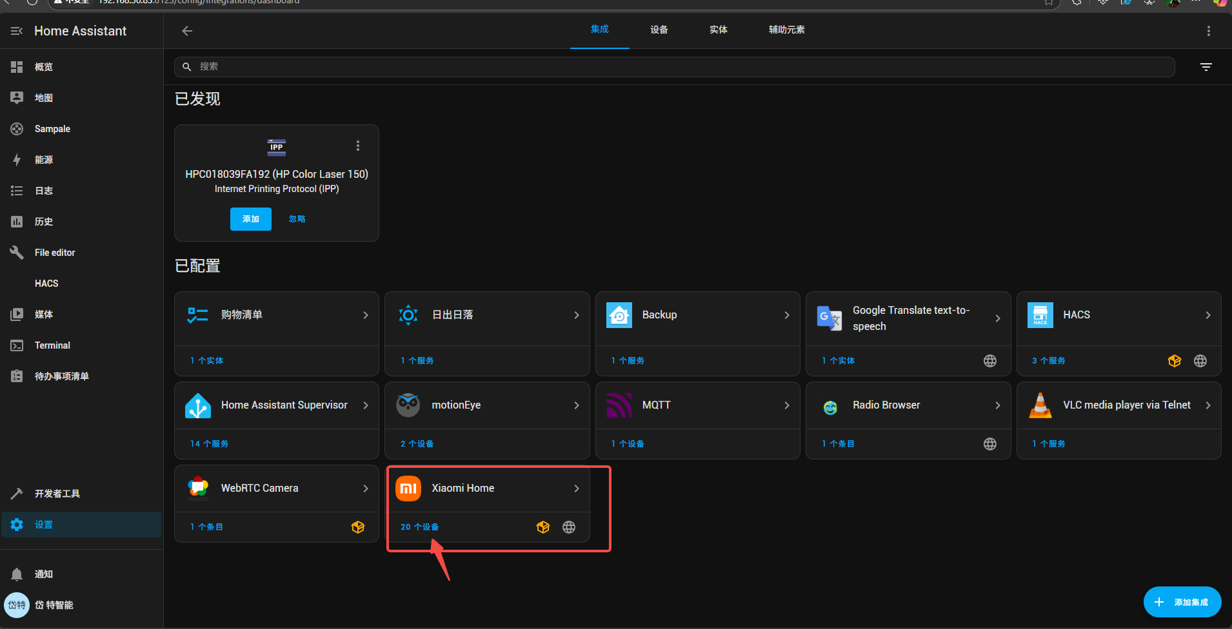Click the custom integration box icon on HACS card
Viewport: 1232px width, 629px height.
click(1174, 361)
